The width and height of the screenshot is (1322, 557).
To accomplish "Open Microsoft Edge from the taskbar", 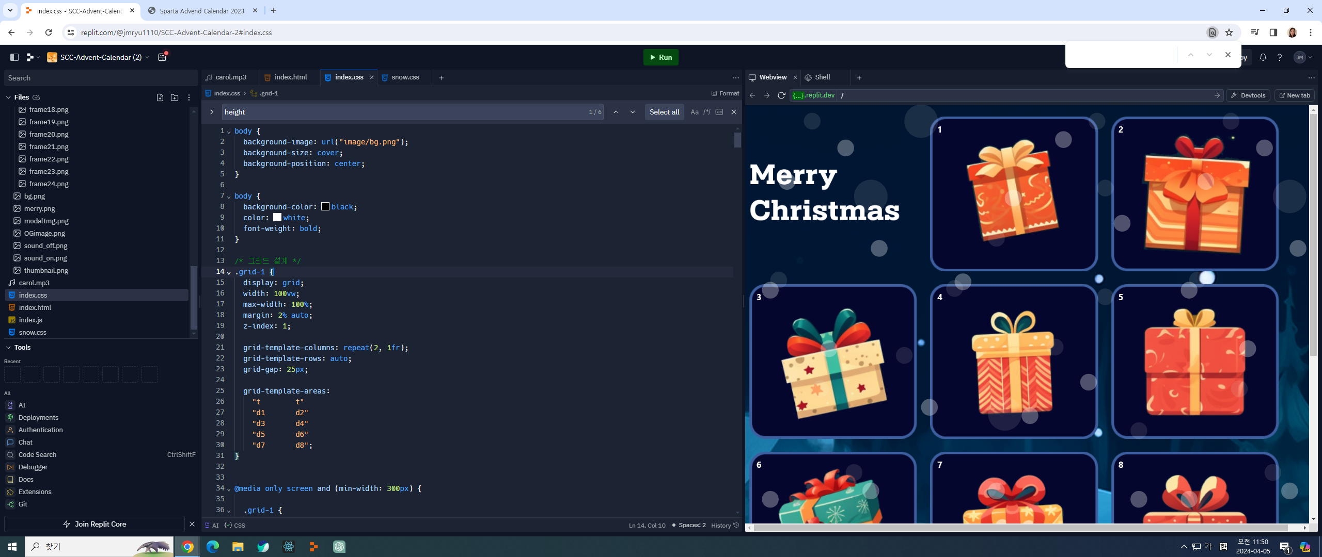I will [213, 547].
